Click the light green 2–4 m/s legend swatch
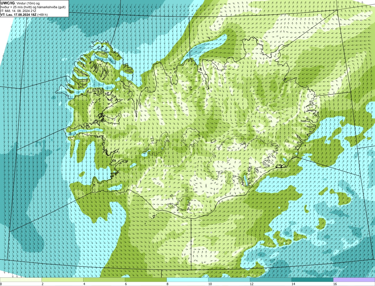Viewport: 375px width, 286px height. coord(63,280)
